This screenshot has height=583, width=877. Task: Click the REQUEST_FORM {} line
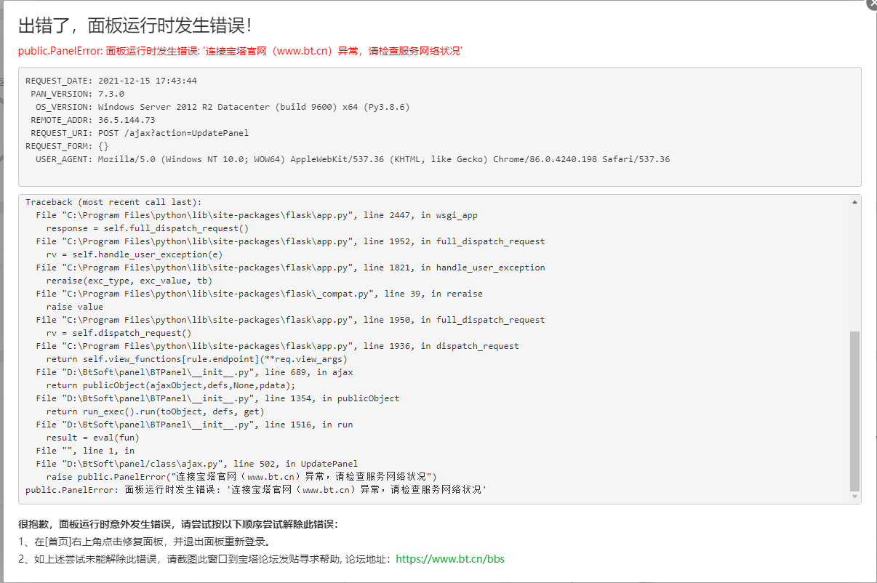point(67,146)
